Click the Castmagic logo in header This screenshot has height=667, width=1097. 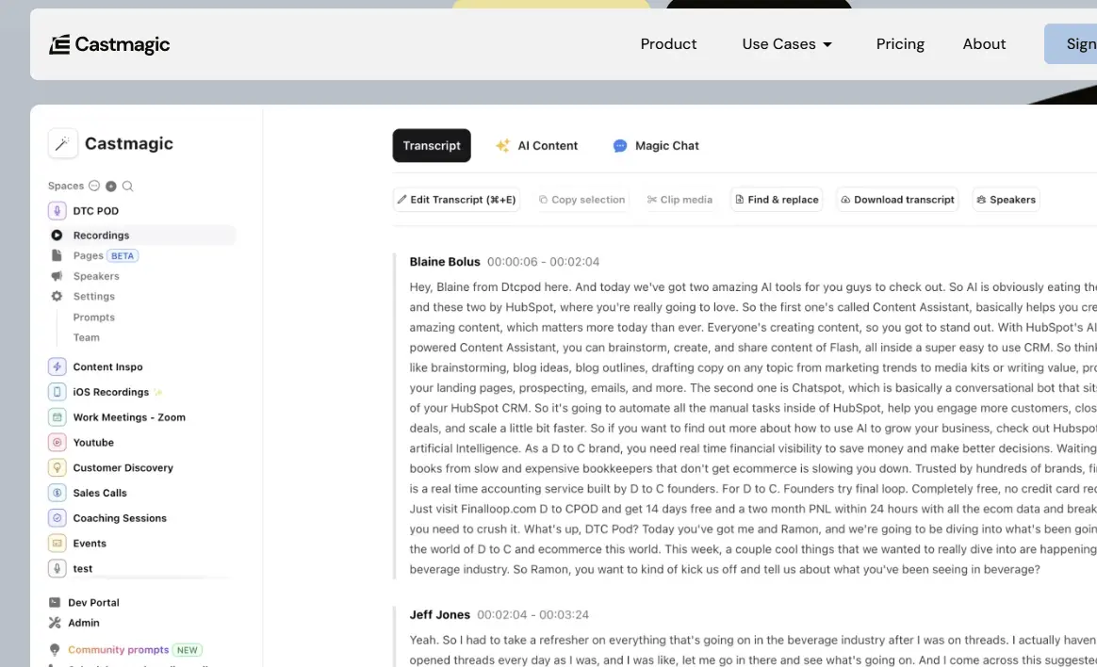click(109, 44)
